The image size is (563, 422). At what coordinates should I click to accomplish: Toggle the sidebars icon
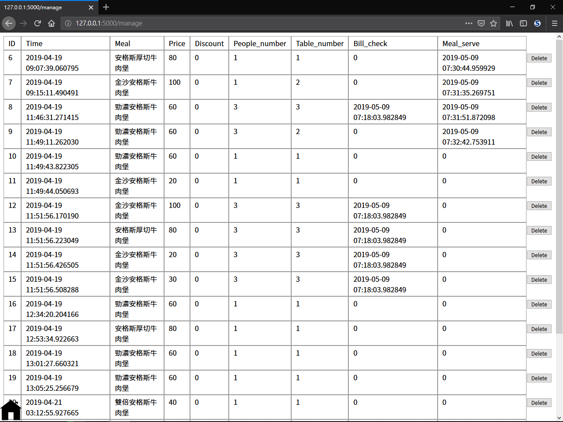pos(523,23)
